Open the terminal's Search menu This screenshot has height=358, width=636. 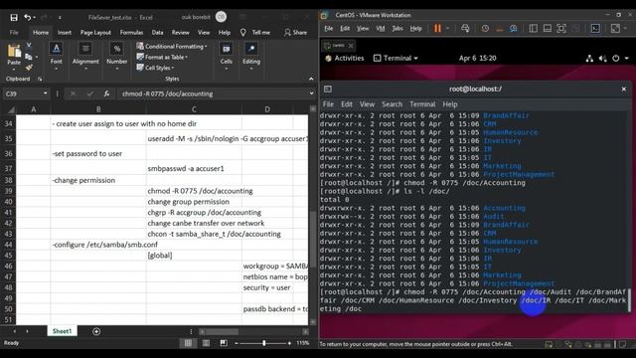392,104
